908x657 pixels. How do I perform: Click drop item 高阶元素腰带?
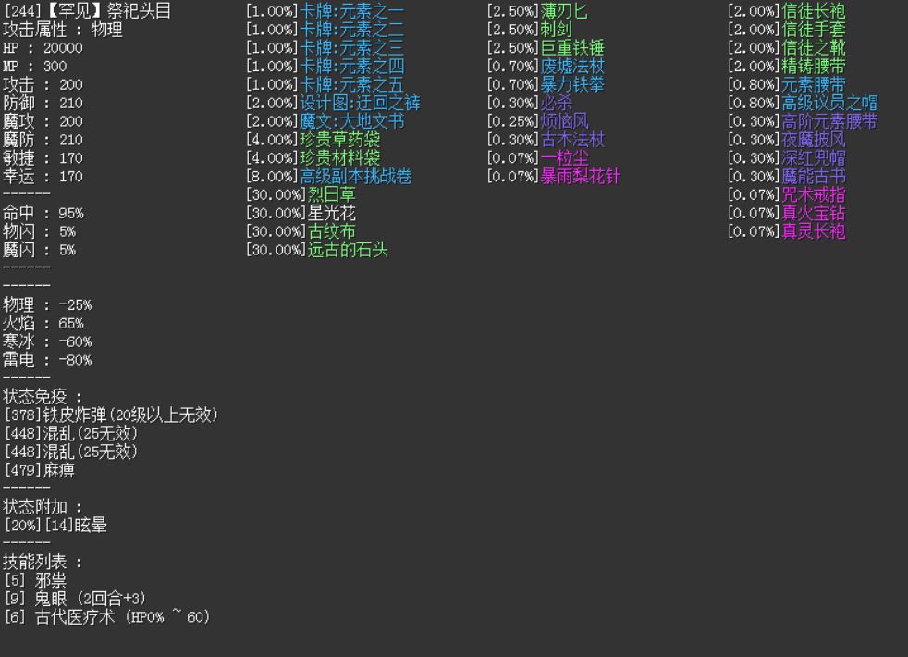click(x=829, y=121)
